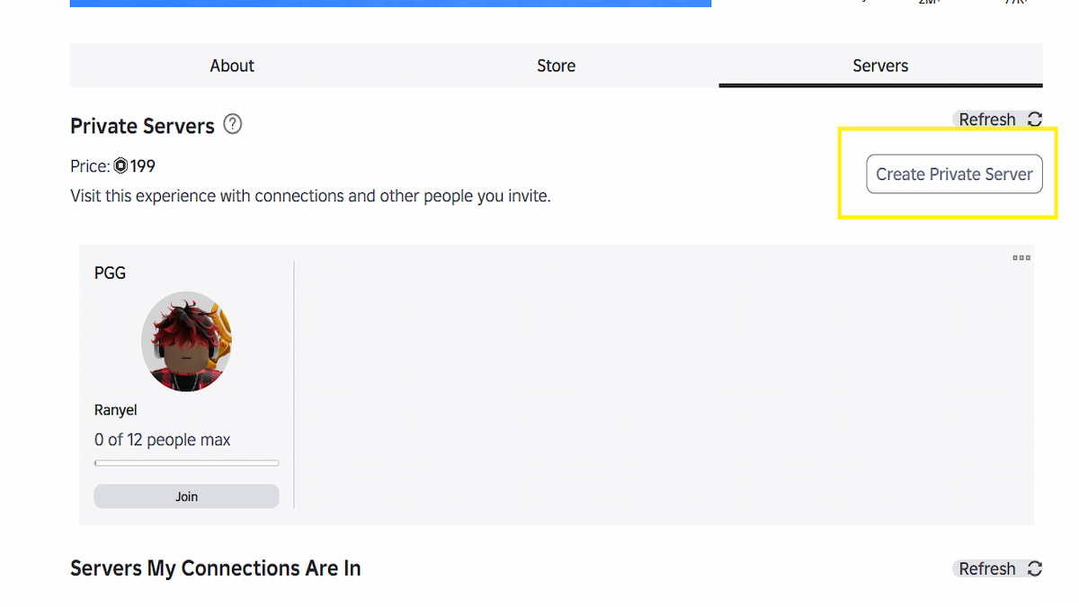Image resolution: width=1079 pixels, height=607 pixels.
Task: Click the Servers My Connections Are In heading
Action: click(x=216, y=568)
